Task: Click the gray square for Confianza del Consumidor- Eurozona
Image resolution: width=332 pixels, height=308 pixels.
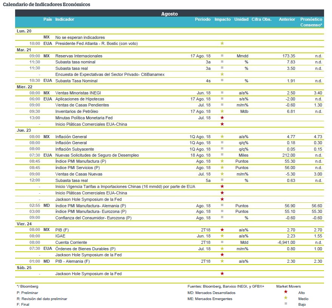Action: tap(222, 217)
